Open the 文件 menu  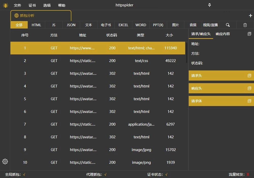click(x=18, y=5)
